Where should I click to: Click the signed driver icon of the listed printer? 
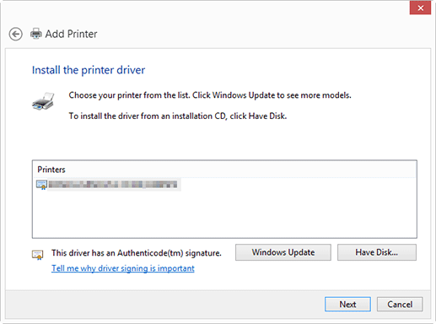click(x=41, y=185)
